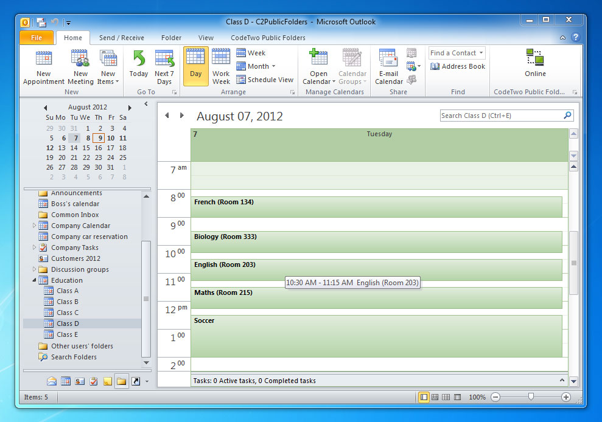Open the Common Inbox folder
This screenshot has width=602, height=422.
75,215
